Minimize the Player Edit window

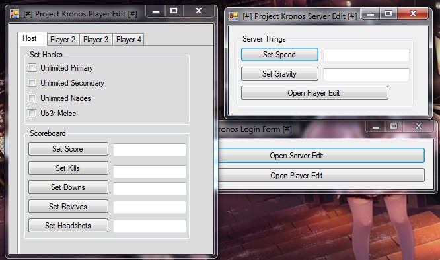[x=156, y=11]
